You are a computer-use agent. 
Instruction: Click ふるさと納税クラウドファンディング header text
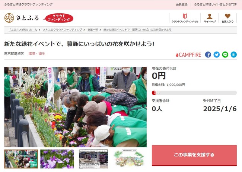[28, 4]
